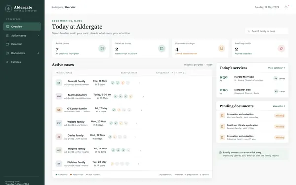
Task: Click the Awaiting family chat bubble icon
Action: point(281,48)
